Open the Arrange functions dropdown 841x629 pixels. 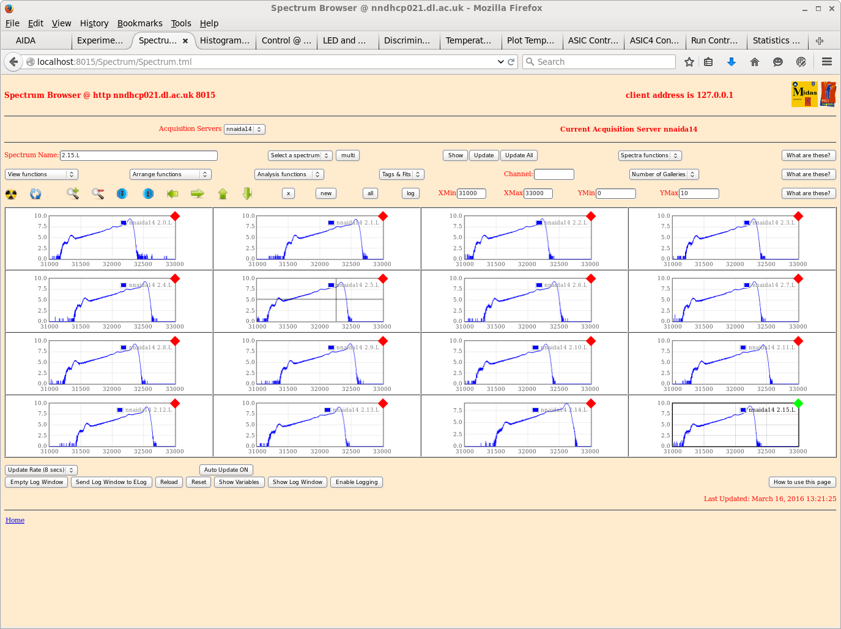coord(171,174)
